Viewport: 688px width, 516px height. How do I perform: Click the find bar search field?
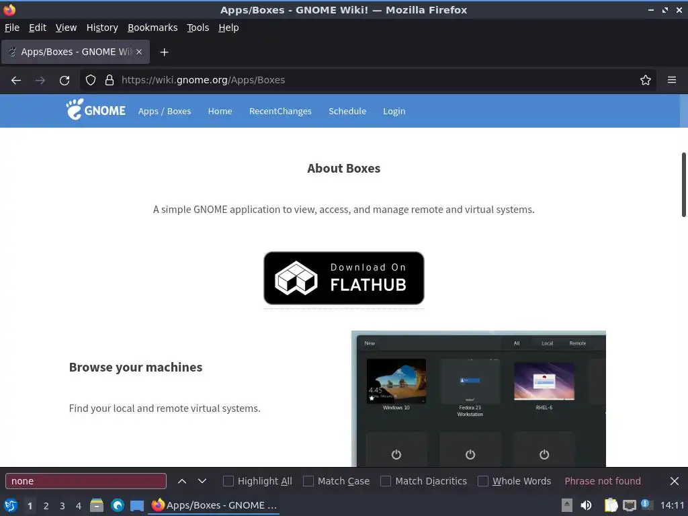86,481
